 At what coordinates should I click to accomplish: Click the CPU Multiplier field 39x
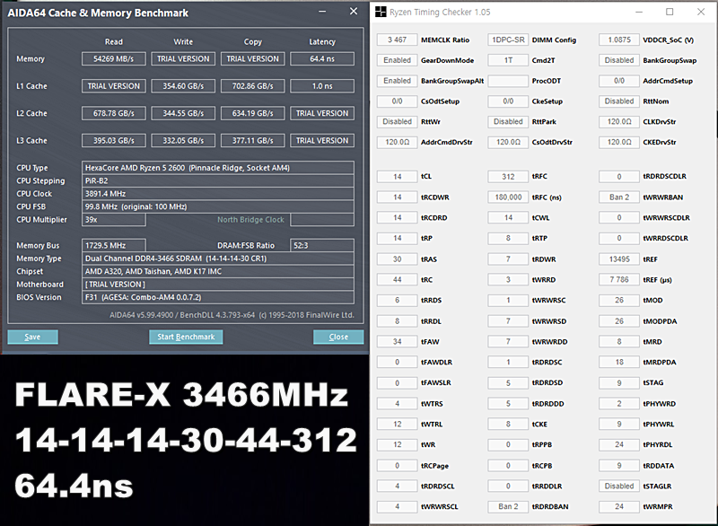[x=114, y=220]
